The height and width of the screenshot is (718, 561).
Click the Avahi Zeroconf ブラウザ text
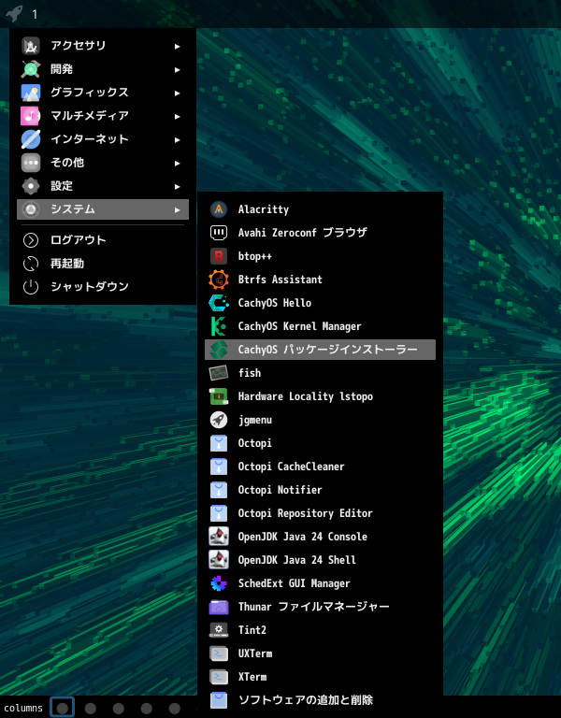click(302, 233)
